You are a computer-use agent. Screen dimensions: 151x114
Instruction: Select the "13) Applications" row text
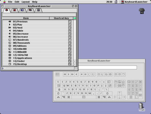coord(23,58)
